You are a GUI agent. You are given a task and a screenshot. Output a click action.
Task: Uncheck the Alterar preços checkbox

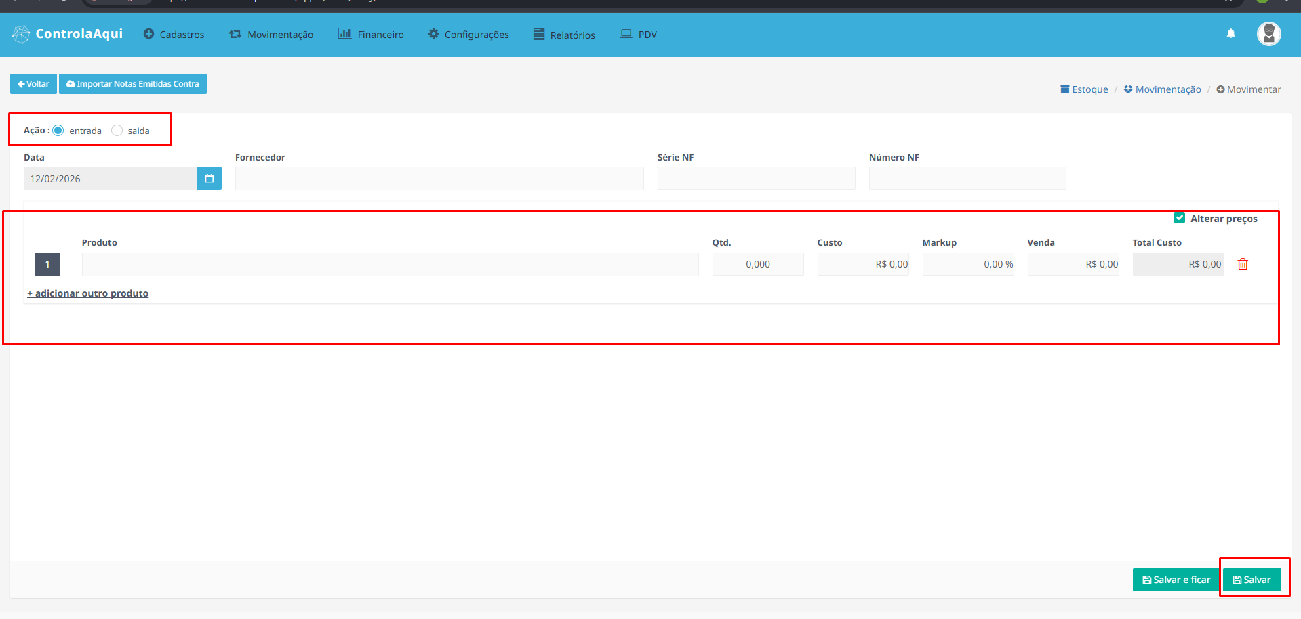[x=1179, y=218]
